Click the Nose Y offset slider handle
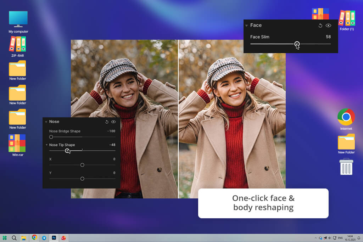The image size is (363, 242). point(82,179)
